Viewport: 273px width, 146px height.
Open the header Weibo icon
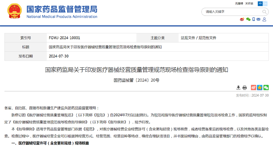(242, 19)
